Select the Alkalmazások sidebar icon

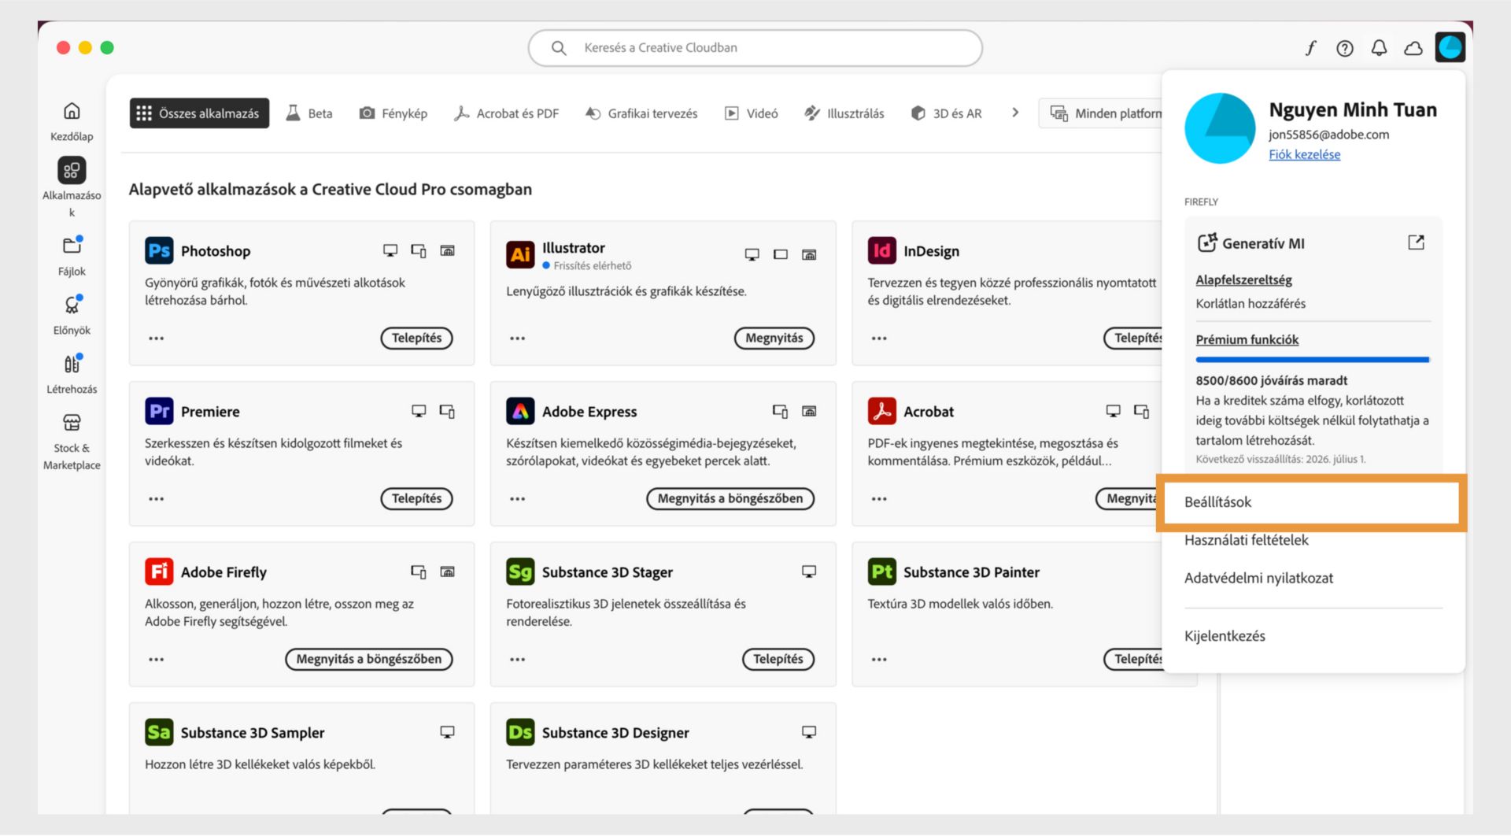click(72, 170)
